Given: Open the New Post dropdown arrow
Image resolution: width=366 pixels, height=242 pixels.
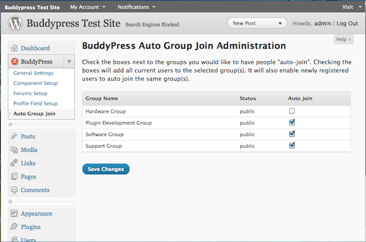Looking at the screenshot, I should [x=280, y=23].
